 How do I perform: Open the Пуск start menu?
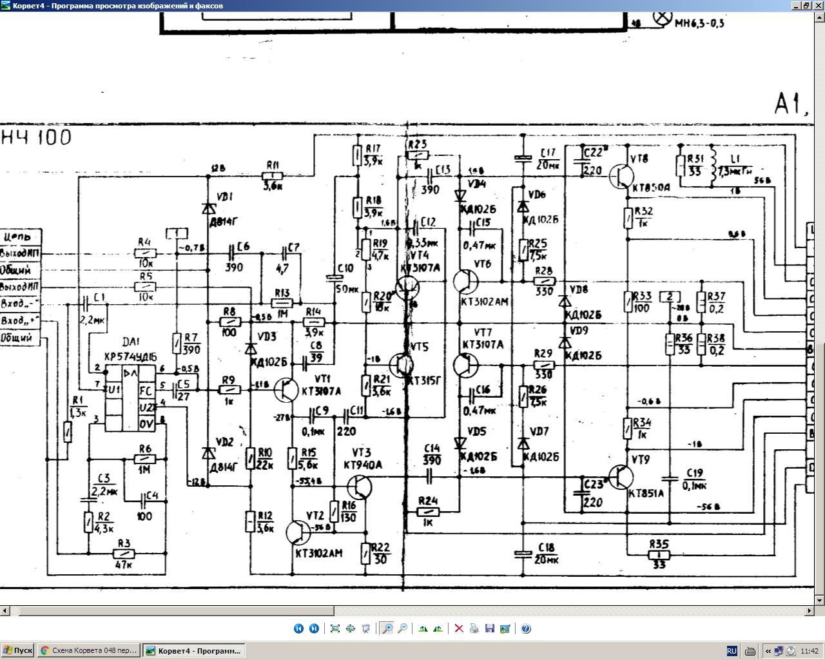[x=17, y=651]
